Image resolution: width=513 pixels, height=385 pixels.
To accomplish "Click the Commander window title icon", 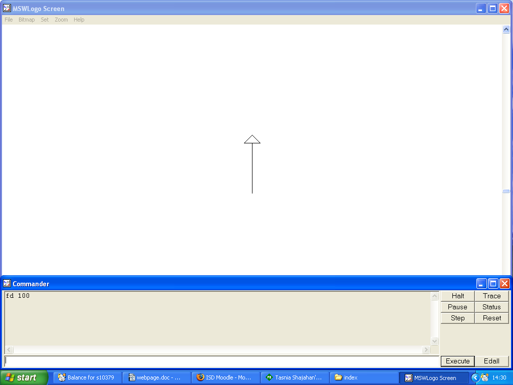I will point(7,284).
